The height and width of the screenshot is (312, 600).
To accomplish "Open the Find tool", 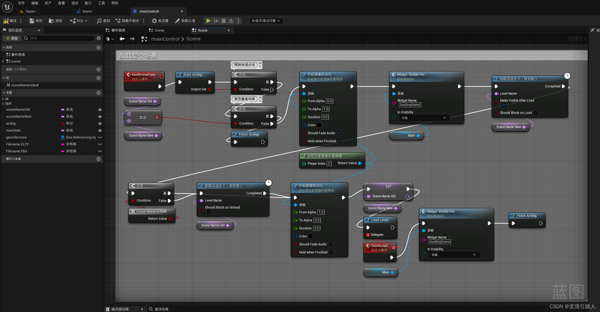I will coord(99,21).
